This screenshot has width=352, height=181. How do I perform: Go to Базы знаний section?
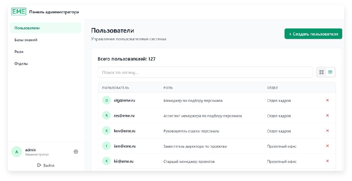coord(26,40)
